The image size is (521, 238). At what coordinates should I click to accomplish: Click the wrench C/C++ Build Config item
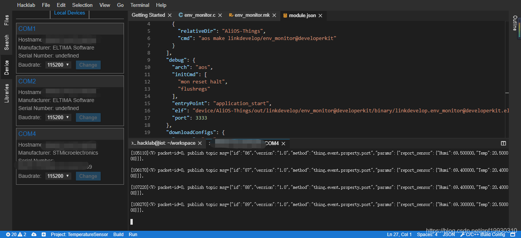(482, 234)
